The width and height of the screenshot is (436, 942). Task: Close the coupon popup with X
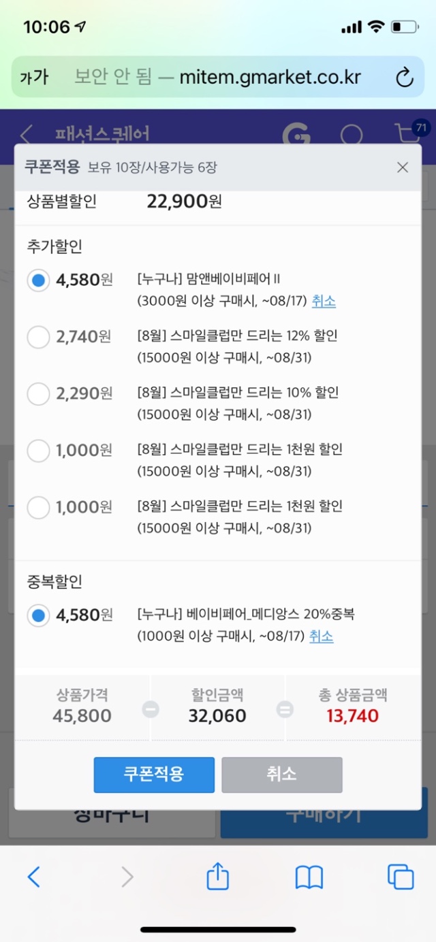click(403, 167)
